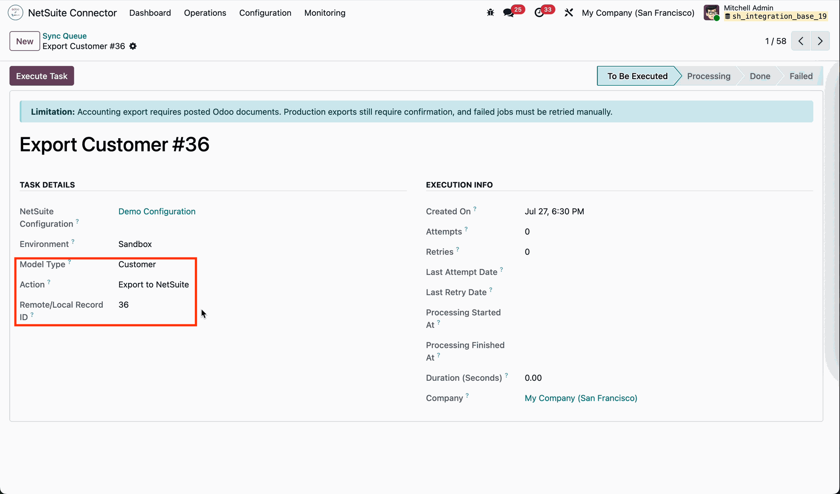Viewport: 840px width, 494px height.
Task: Click the Created On value Jul 27, 6:30 PM
Action: click(x=554, y=212)
